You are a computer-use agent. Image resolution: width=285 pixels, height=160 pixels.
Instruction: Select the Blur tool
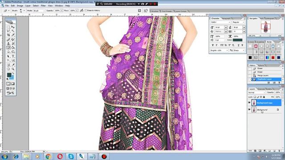point(8,52)
